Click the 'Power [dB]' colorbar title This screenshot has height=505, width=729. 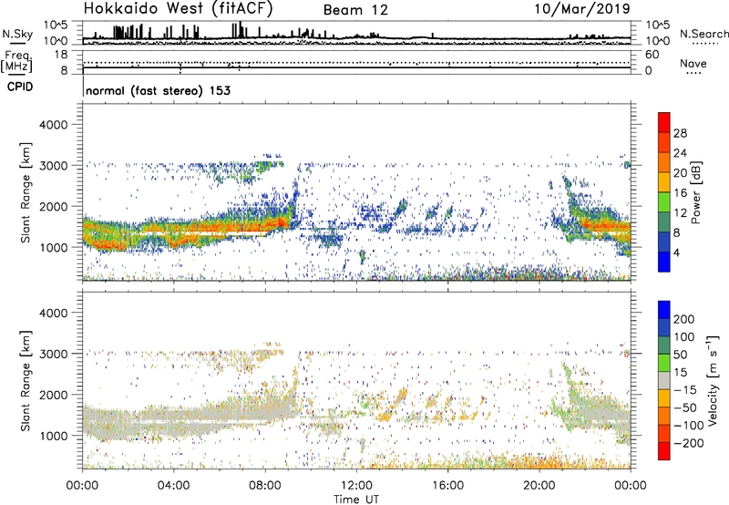point(695,192)
